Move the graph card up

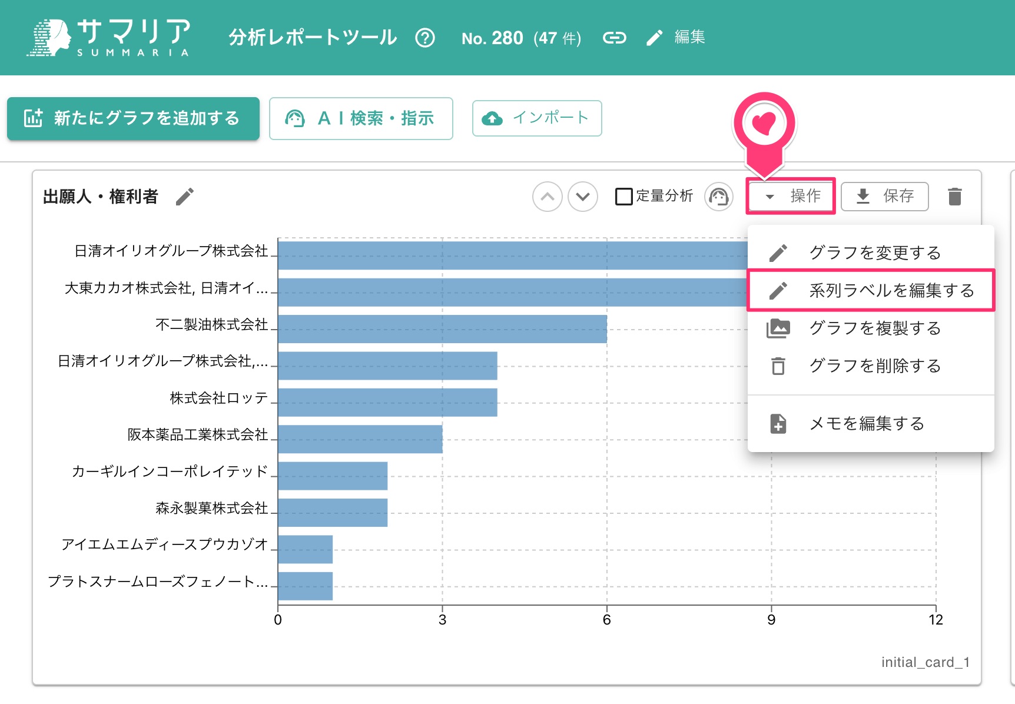tap(548, 197)
